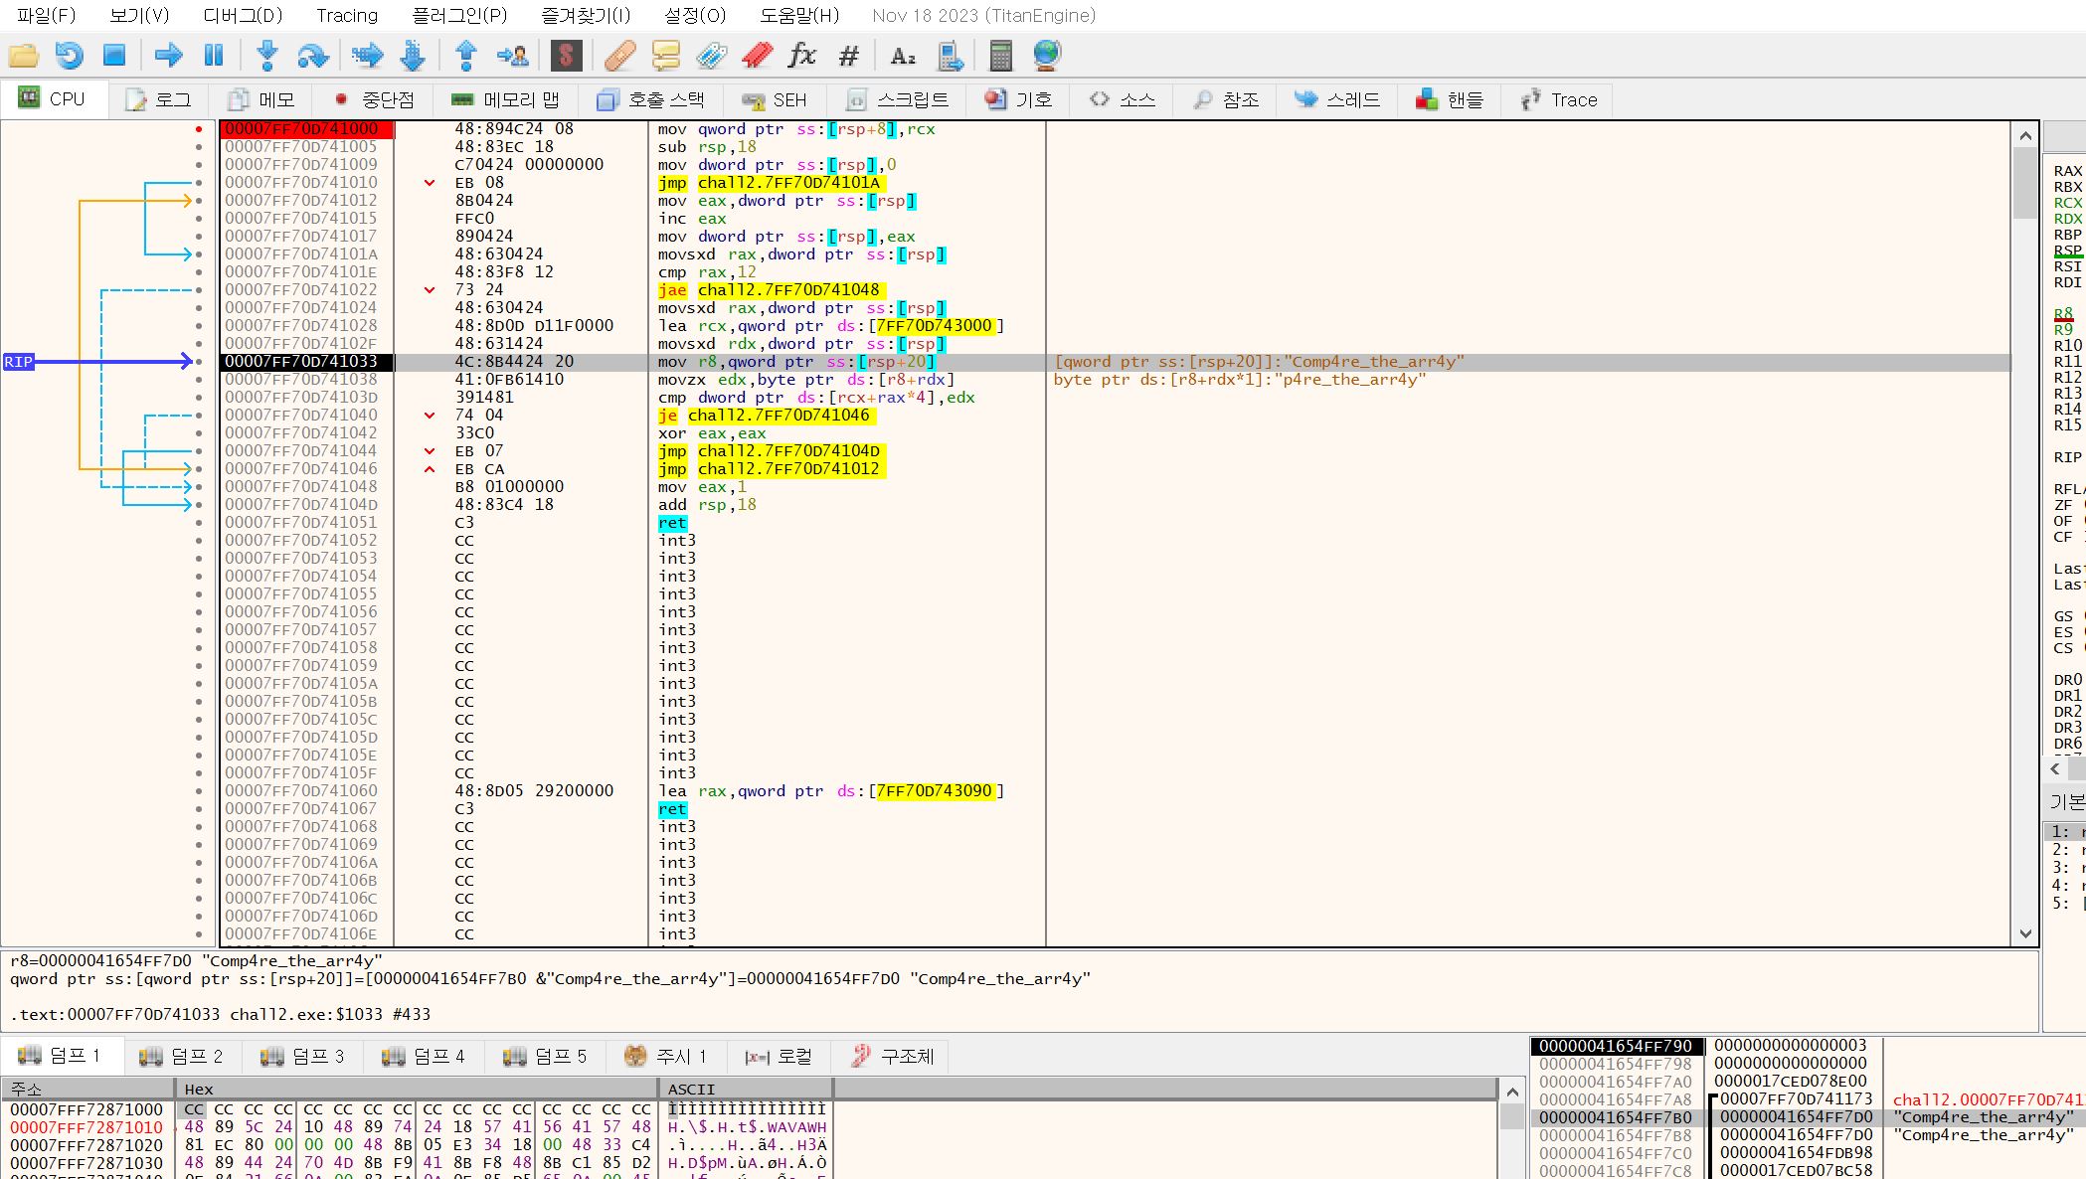Toggle breakpoint dot at the RIP line 00007FF70D741033
This screenshot has height=1179, width=2086.
[199, 362]
